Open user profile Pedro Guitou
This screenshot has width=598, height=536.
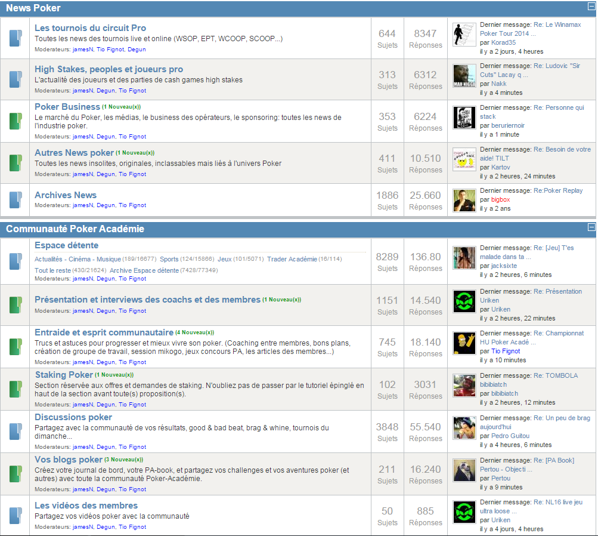pyautogui.click(x=510, y=436)
